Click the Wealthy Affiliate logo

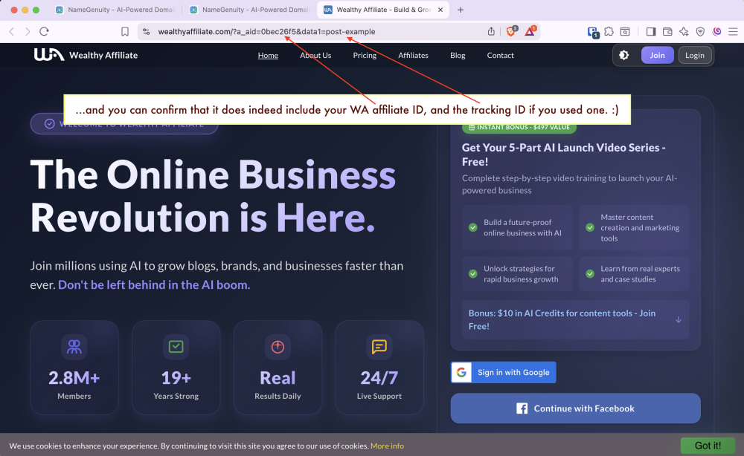pos(86,55)
